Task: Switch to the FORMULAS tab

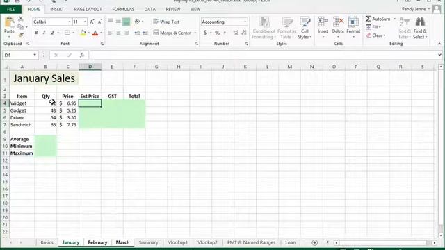Action: coord(123,9)
